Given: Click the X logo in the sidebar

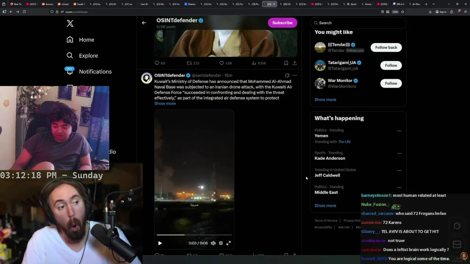Looking at the screenshot, I should coord(70,23).
